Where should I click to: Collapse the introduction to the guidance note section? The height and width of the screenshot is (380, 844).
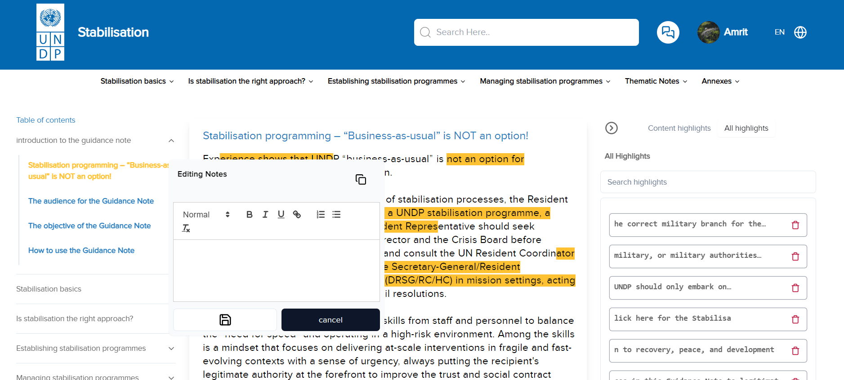171,141
